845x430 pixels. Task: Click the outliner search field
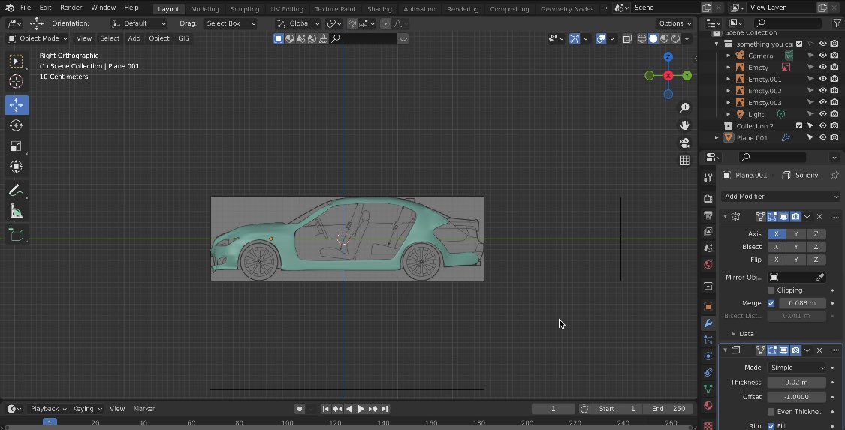click(x=788, y=23)
